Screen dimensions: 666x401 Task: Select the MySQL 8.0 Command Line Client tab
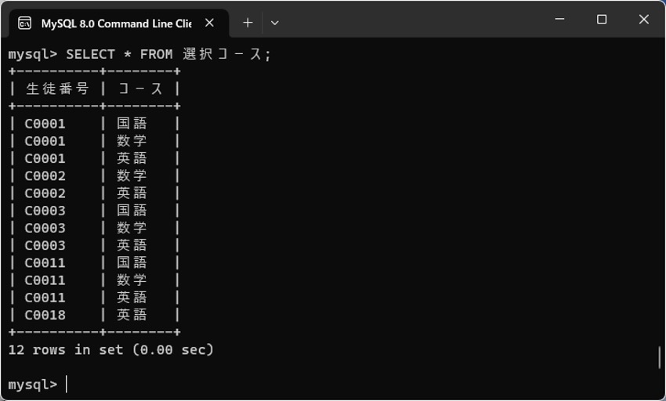tap(119, 23)
